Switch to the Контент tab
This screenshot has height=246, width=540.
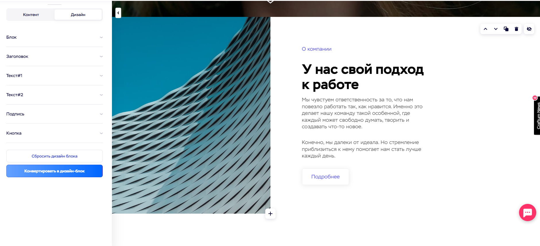click(x=31, y=15)
